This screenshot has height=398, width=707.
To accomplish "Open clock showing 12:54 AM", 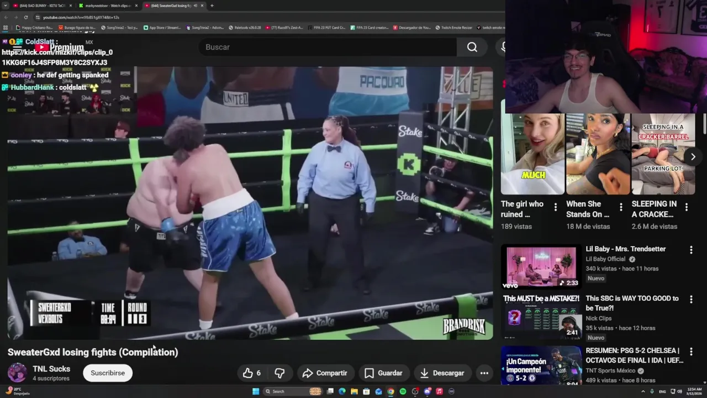I will pyautogui.click(x=694, y=391).
